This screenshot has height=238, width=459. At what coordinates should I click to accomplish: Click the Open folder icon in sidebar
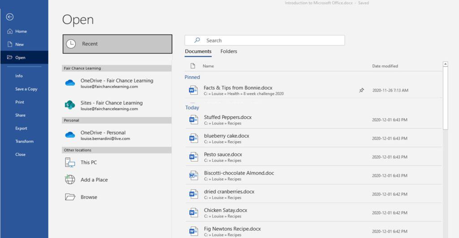(10, 57)
